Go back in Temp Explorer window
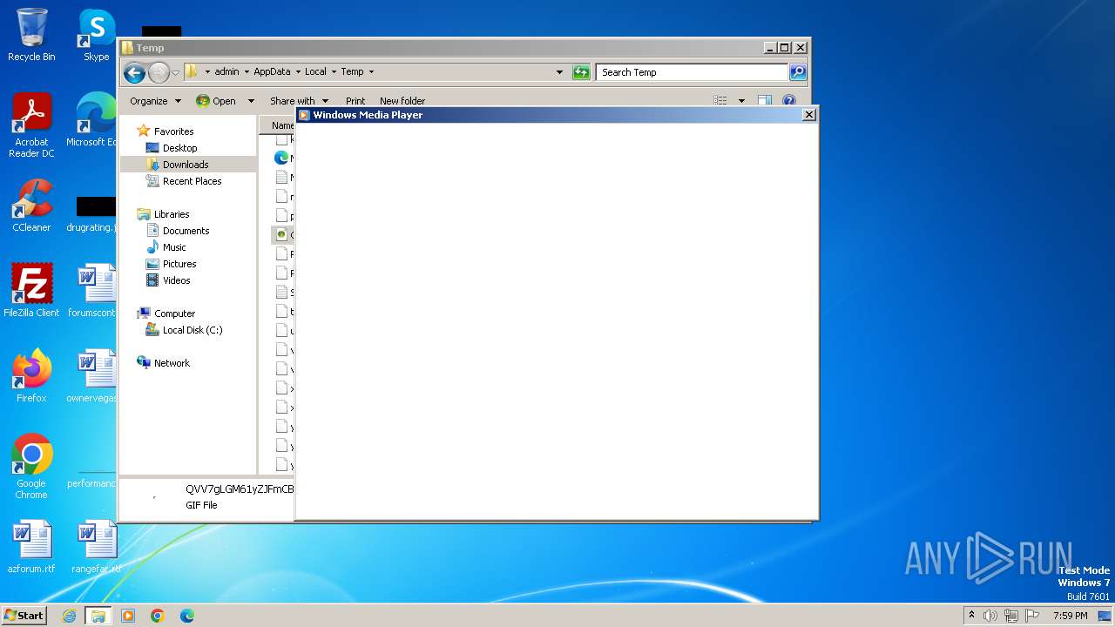Viewport: 1115px width, 627px height. [x=134, y=72]
